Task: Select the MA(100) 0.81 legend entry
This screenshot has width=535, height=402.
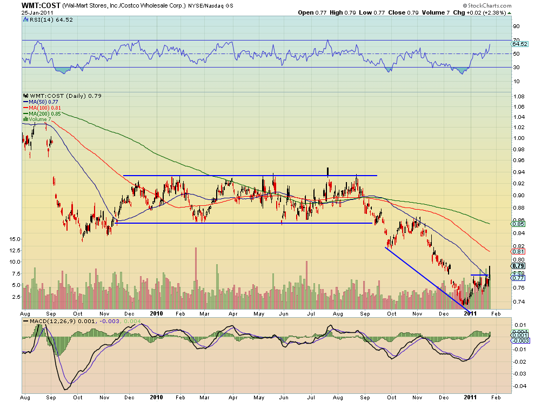Action: click(42, 108)
